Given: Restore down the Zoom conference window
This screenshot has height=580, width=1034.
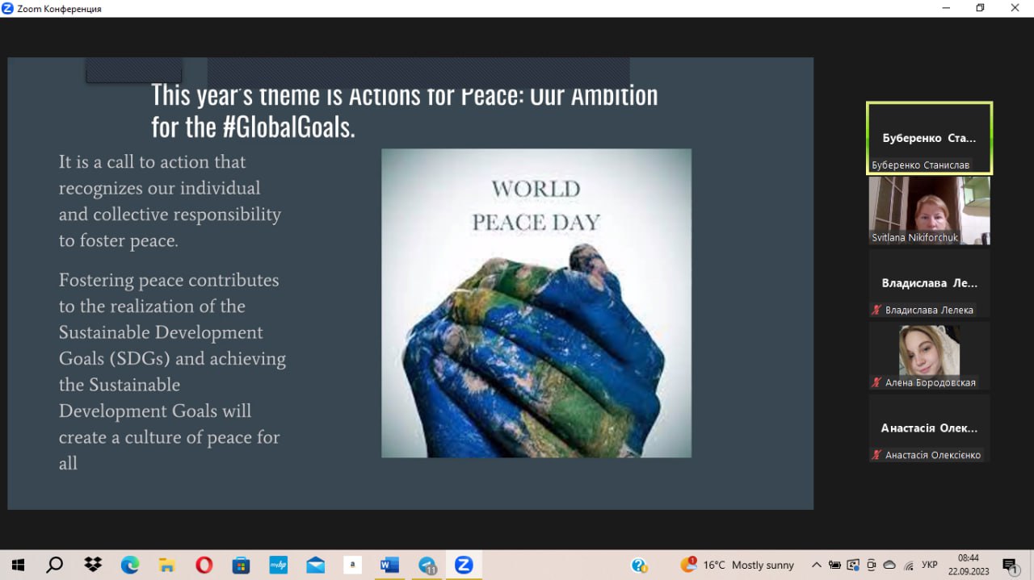Looking at the screenshot, I should coord(980,8).
